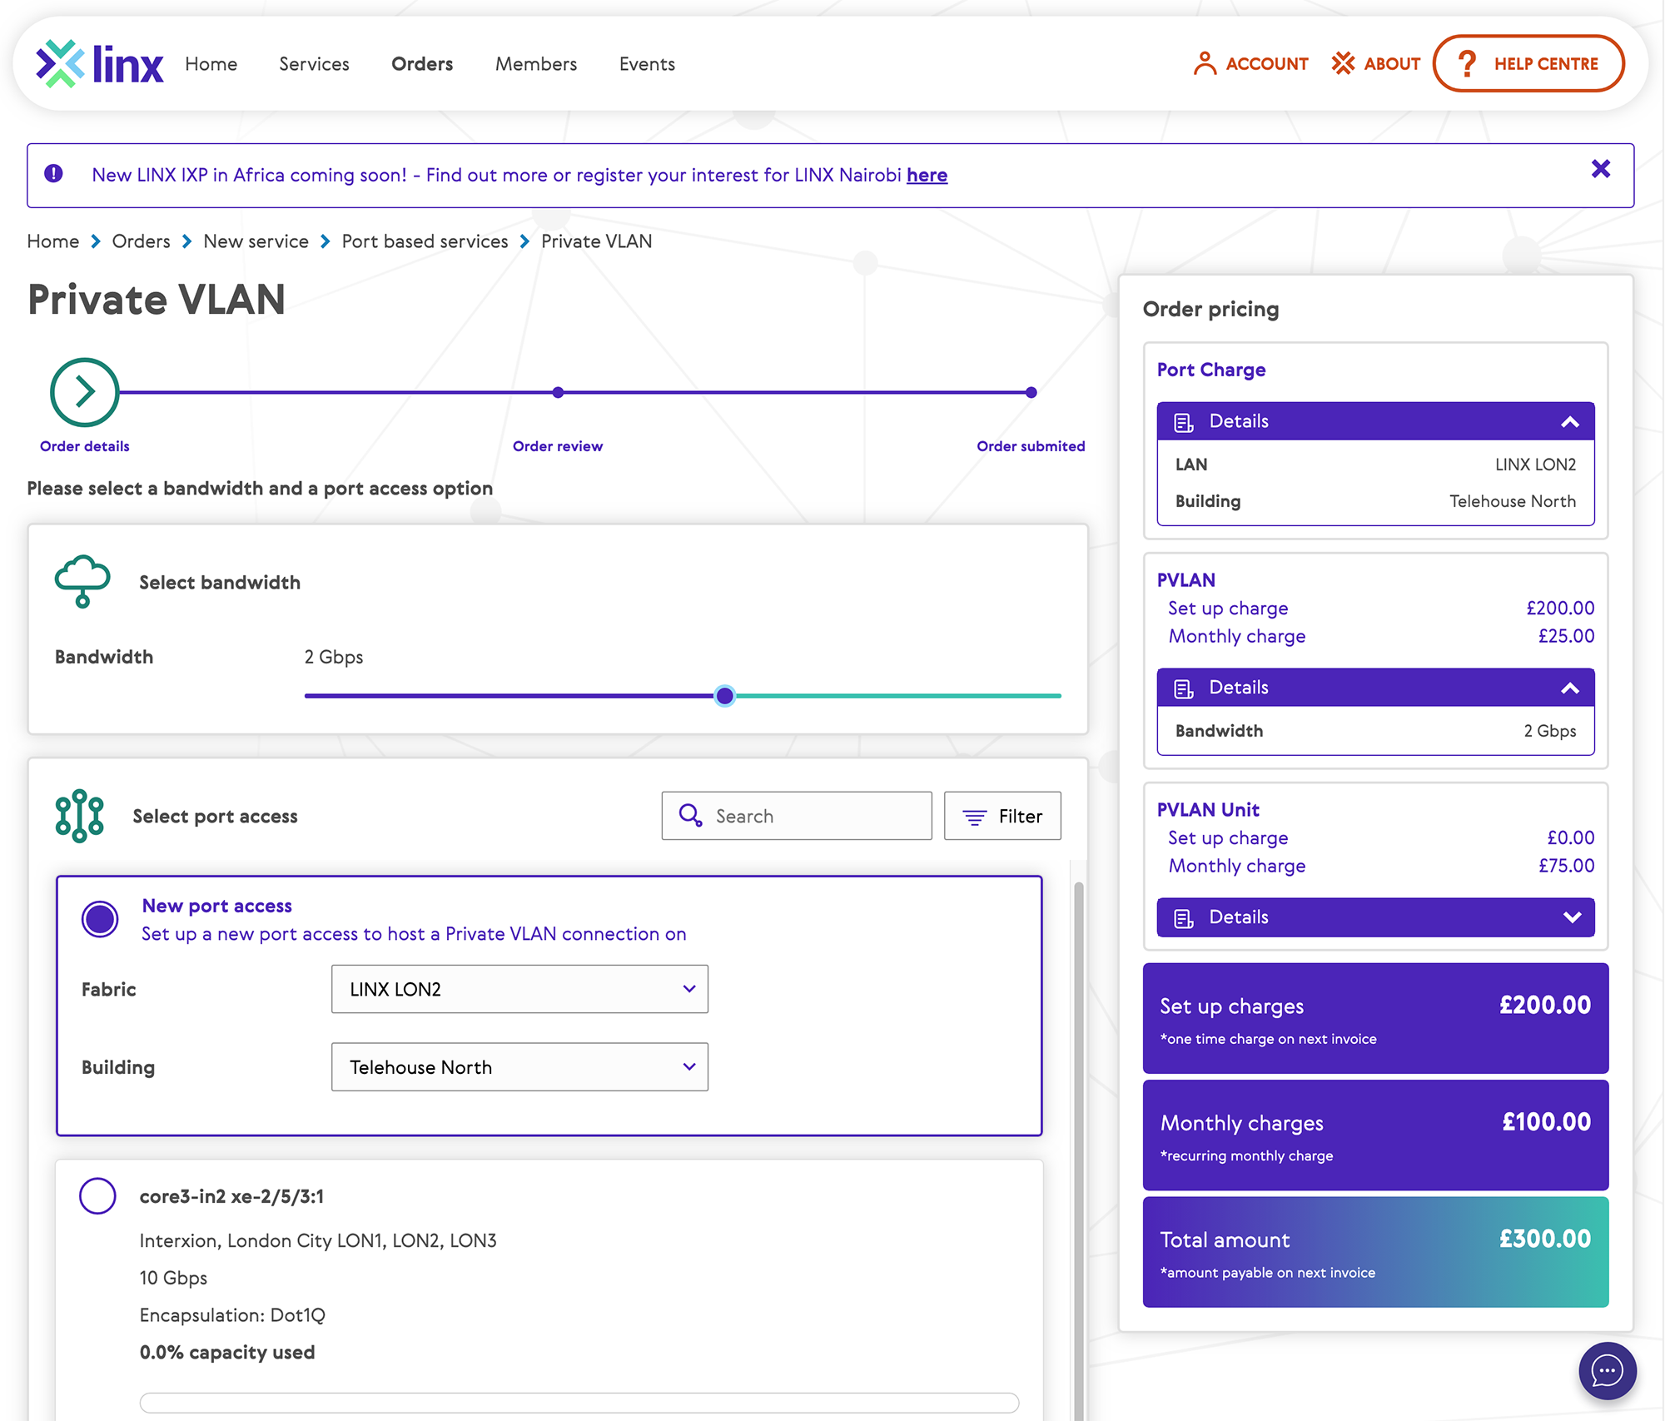Viewport: 1665px width, 1421px height.
Task: Click the chat bubble icon in bottom corner
Action: (1607, 1370)
